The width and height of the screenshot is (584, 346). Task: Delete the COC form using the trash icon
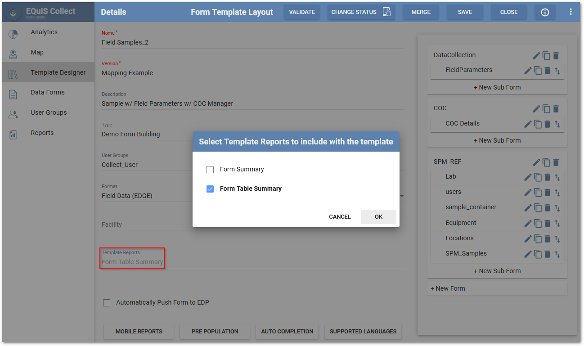pos(556,108)
